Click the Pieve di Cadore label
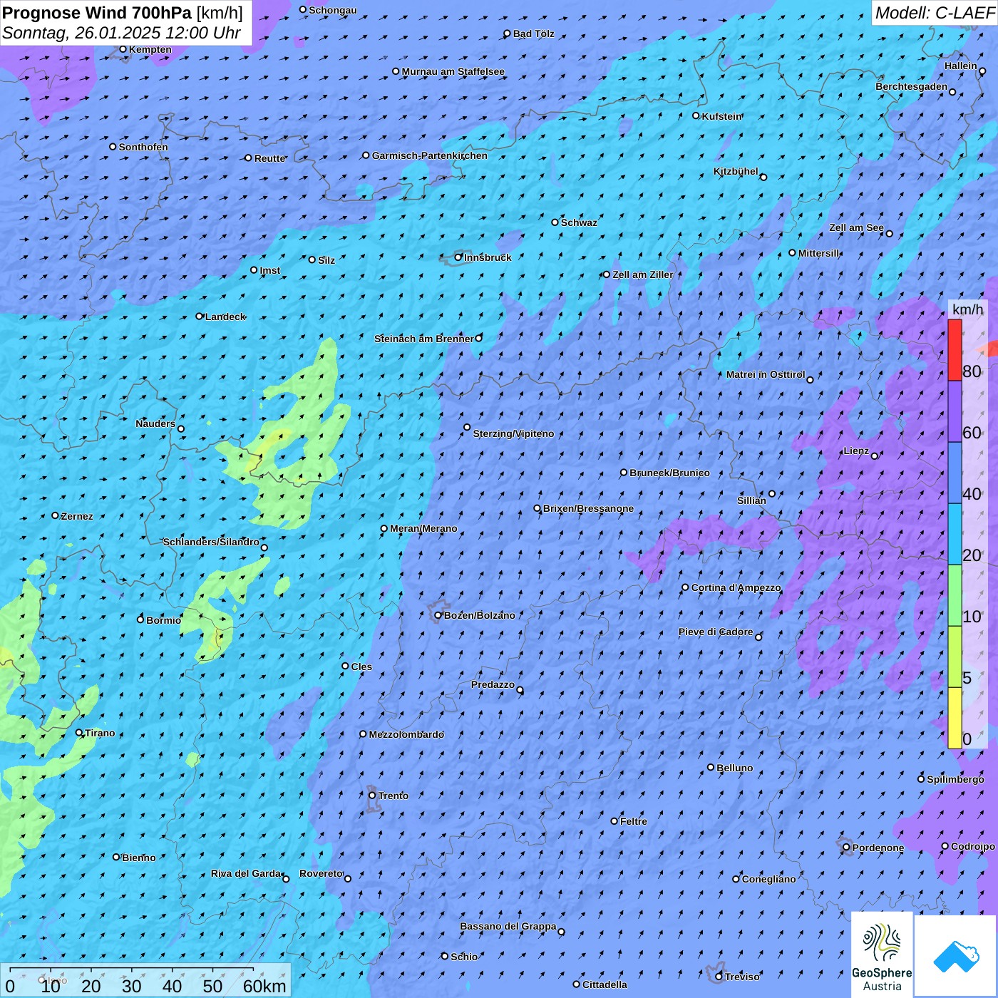The image size is (998, 998). point(716,632)
